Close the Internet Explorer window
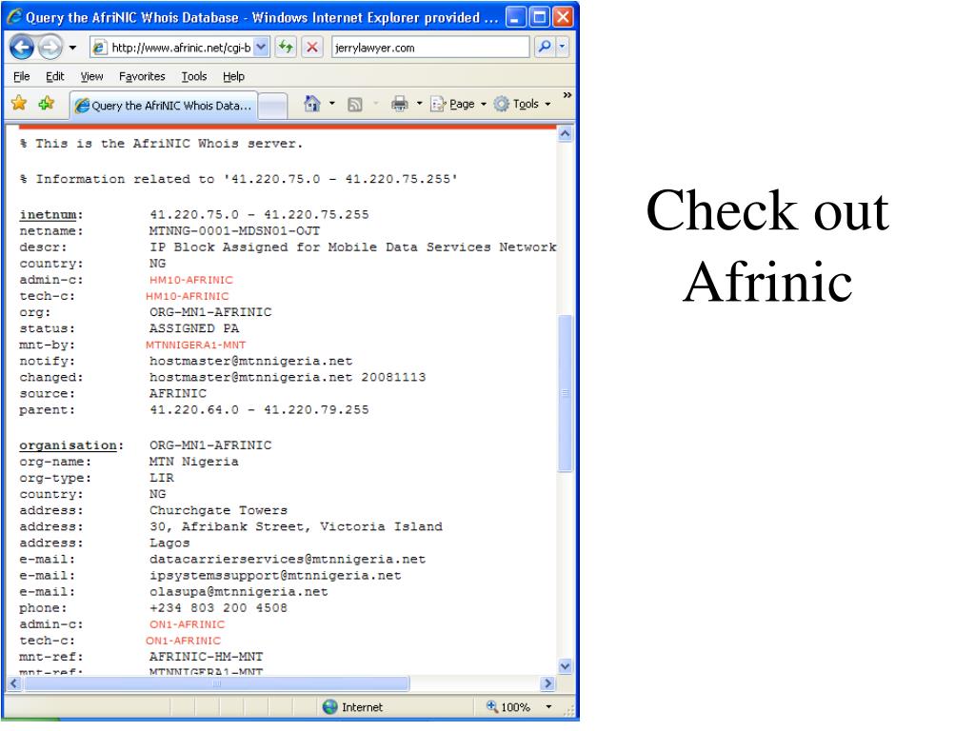Image resolution: width=975 pixels, height=731 pixels. [x=563, y=17]
